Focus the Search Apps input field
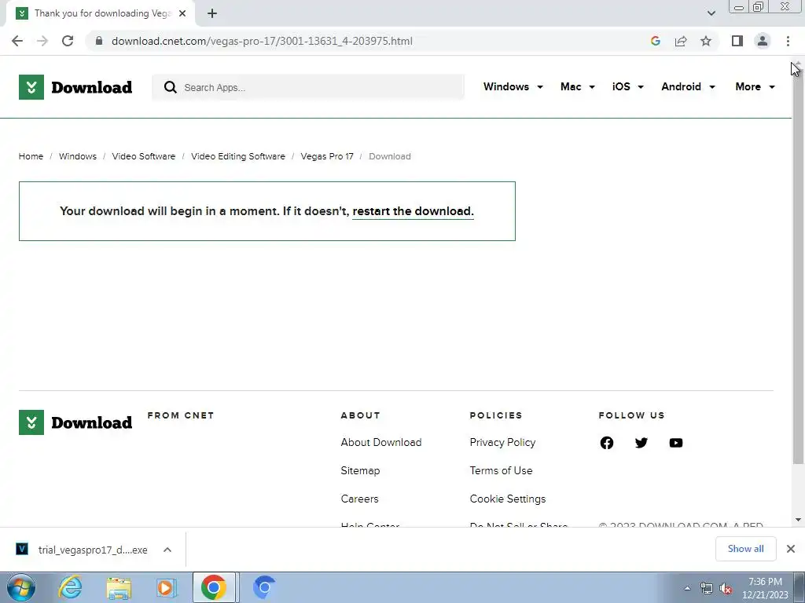The height and width of the screenshot is (603, 805). [308, 87]
